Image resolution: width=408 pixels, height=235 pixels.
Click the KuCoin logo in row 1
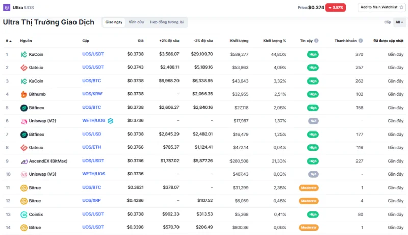(23, 55)
